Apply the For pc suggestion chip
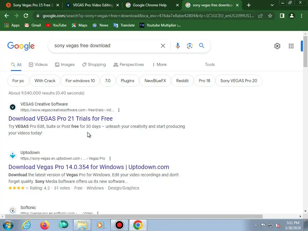Image resolution: width=308 pixels, height=231 pixels. (x=18, y=81)
